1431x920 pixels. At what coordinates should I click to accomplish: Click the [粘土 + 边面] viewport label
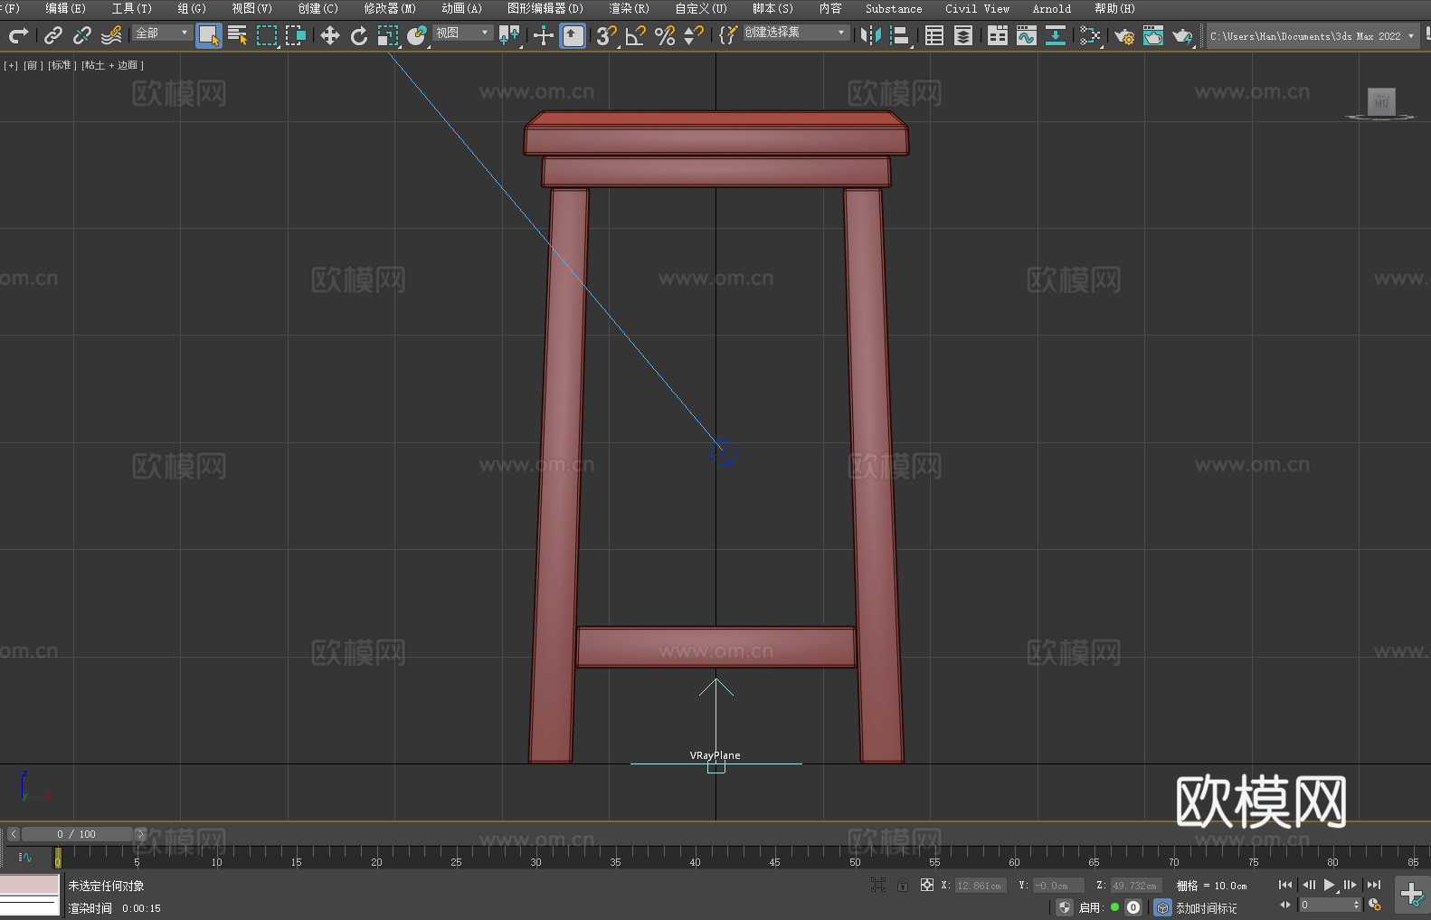click(112, 65)
